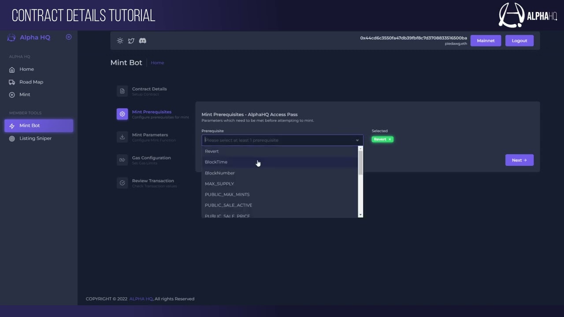The width and height of the screenshot is (564, 317).
Task: Go to the Contract Details step
Action: (x=149, y=91)
